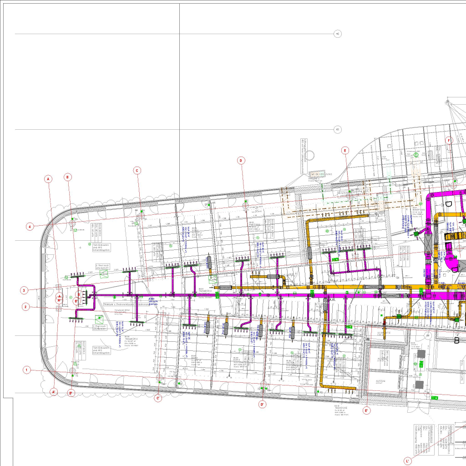This screenshot has height=466, width=466.
Task: Click the red row marker 4
Action: [x=30, y=226]
